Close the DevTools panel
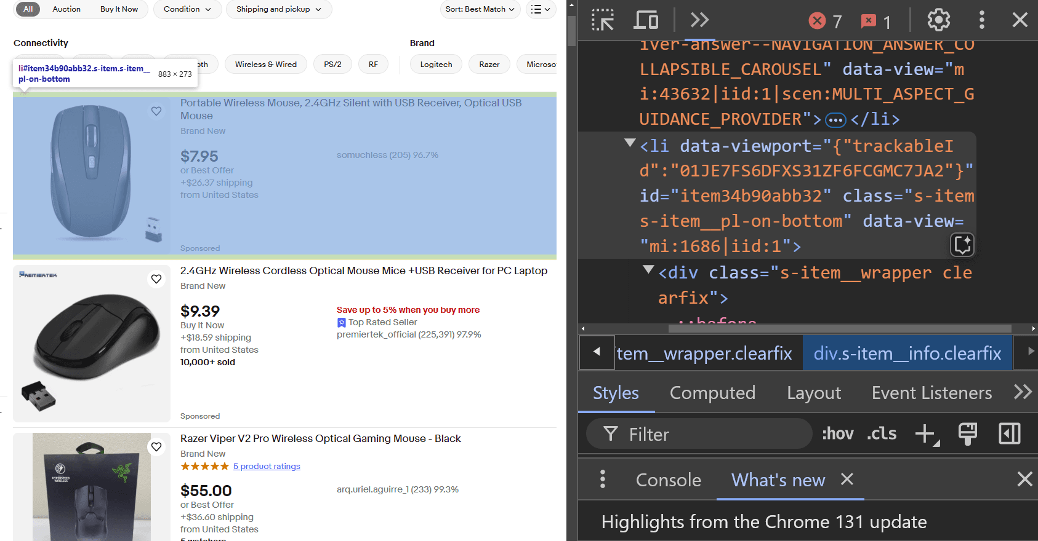1038x541 pixels. (x=1020, y=20)
